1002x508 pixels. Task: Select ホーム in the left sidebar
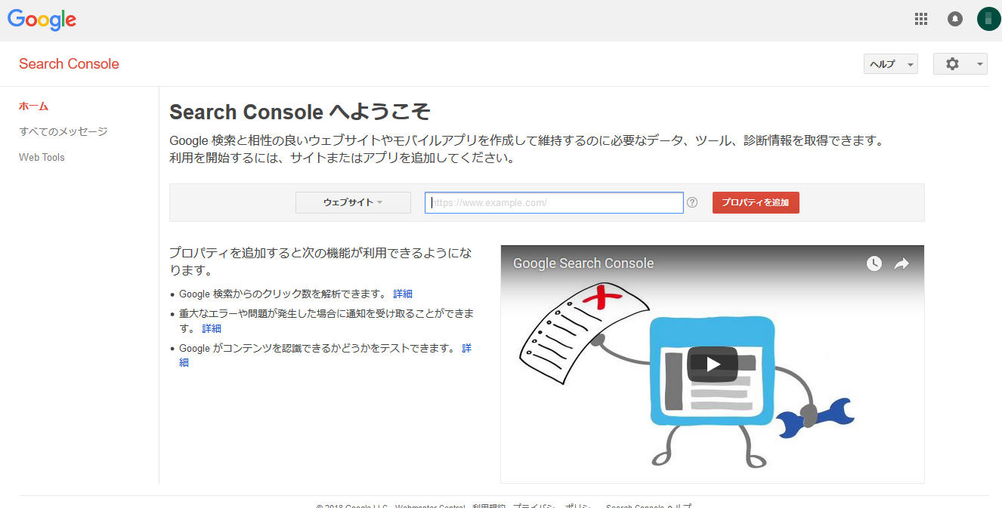click(34, 106)
